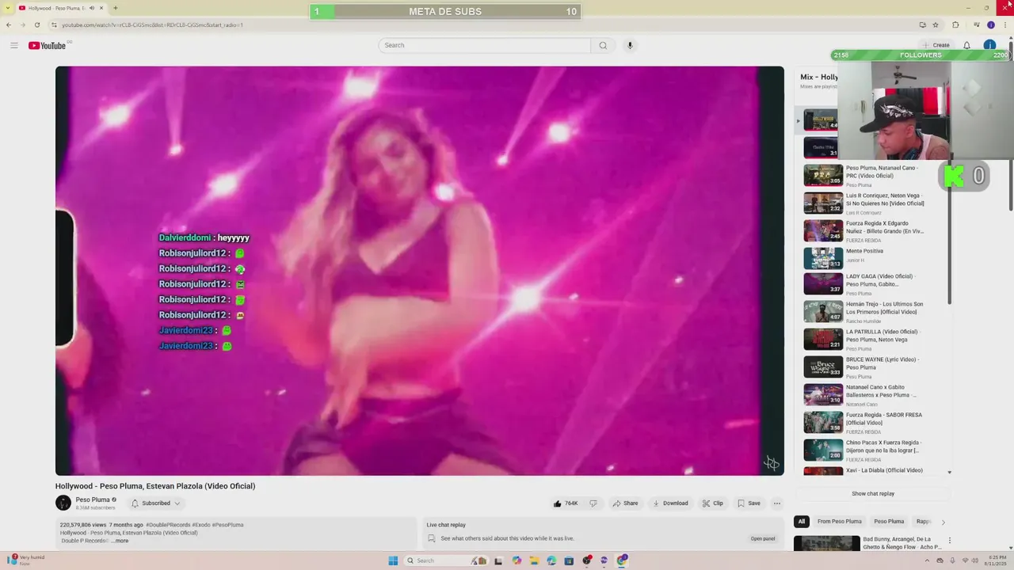Open Chrome three-dot menu
The width and height of the screenshot is (1014, 570).
coord(1004,25)
